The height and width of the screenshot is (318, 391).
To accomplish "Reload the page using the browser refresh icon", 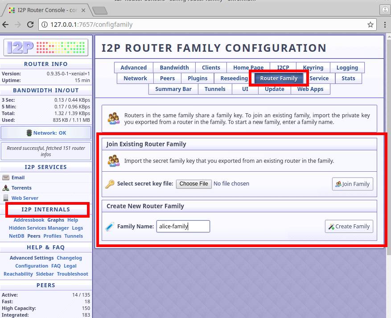I will tap(31, 25).
